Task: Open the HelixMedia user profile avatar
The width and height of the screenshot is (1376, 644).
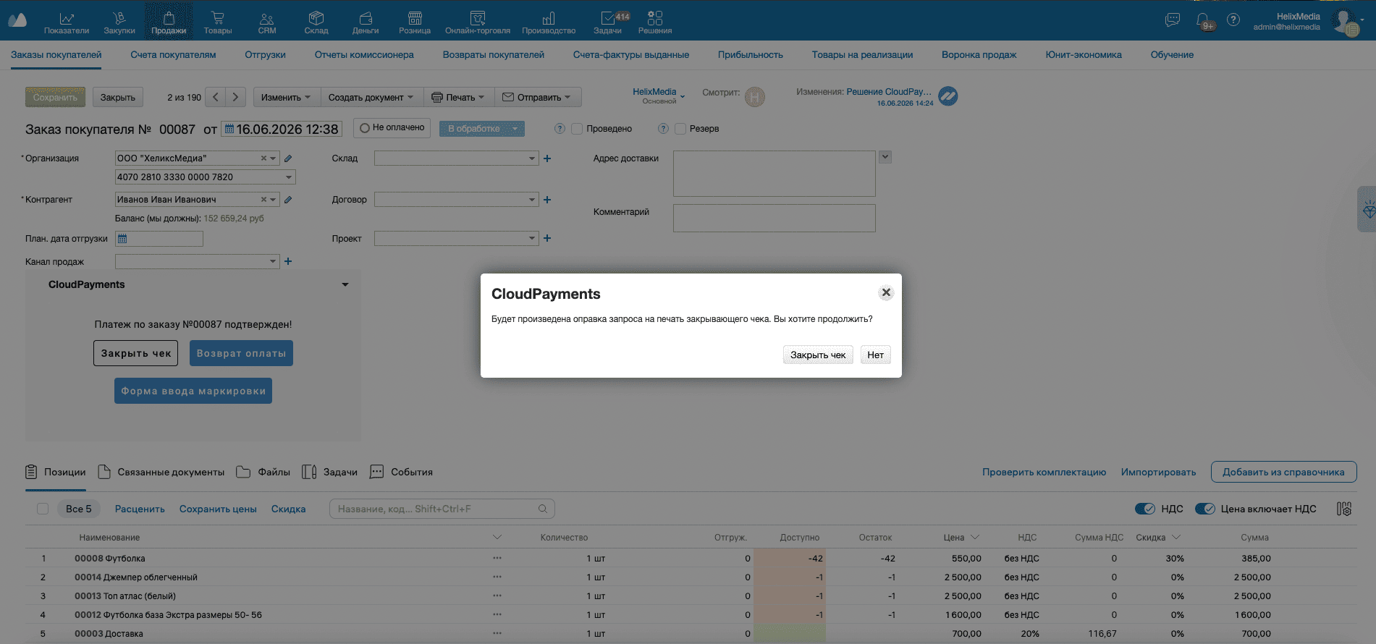Action: point(1346,21)
